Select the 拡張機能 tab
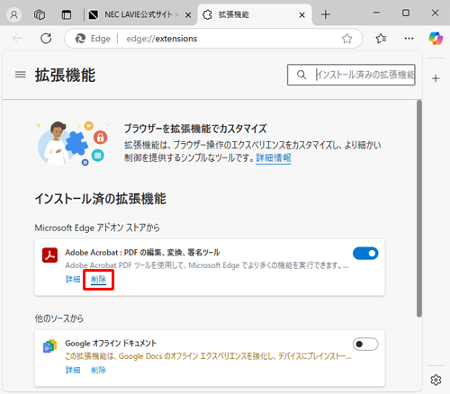This screenshot has height=394, width=450. [x=255, y=14]
